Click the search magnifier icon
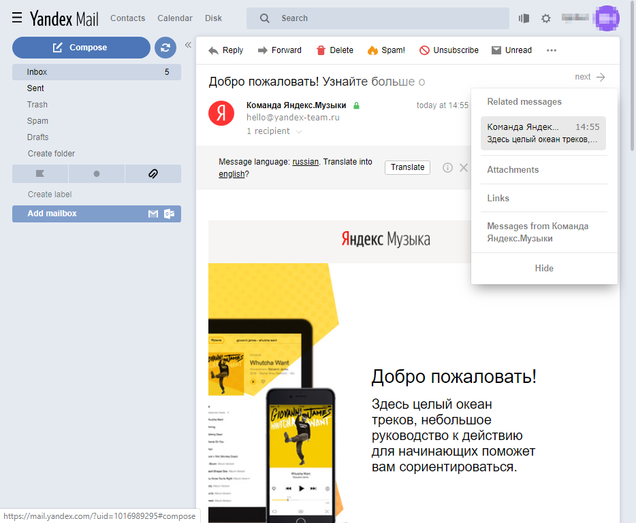The image size is (636, 523). click(264, 18)
